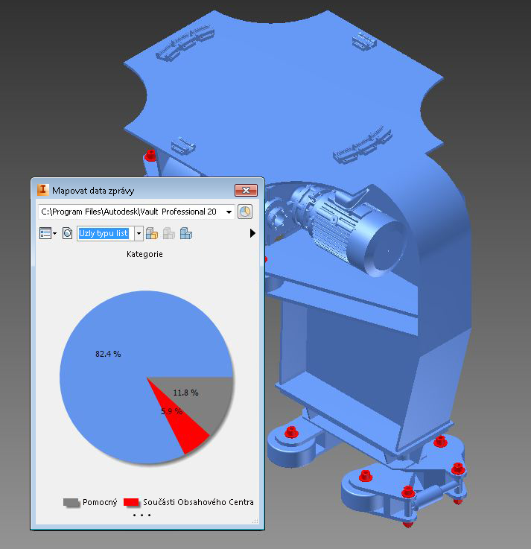Click the document preview icon in toolbar
Image resolution: width=531 pixels, height=549 pixels.
click(x=67, y=233)
